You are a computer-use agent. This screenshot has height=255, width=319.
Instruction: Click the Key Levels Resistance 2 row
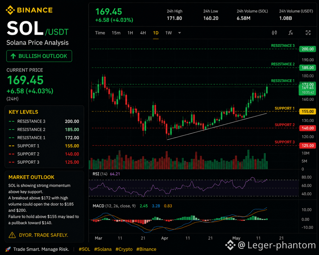click(44, 130)
